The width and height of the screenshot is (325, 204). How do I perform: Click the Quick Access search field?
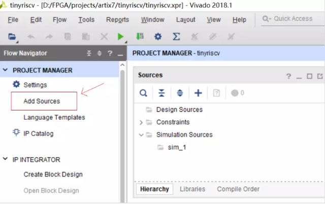click(293, 19)
